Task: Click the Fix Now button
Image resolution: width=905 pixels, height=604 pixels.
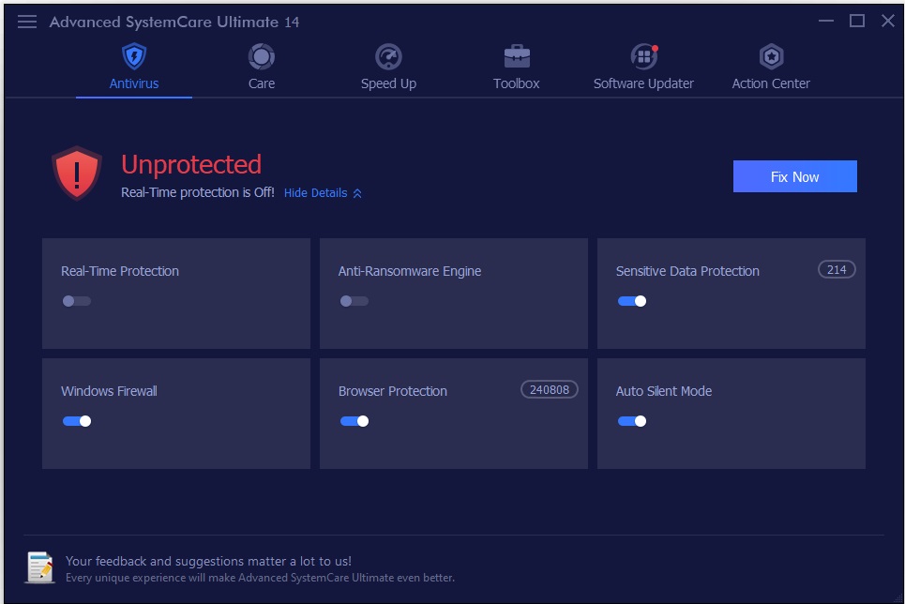Action: point(794,176)
